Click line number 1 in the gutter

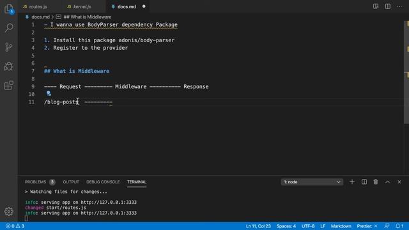pyautogui.click(x=33, y=24)
